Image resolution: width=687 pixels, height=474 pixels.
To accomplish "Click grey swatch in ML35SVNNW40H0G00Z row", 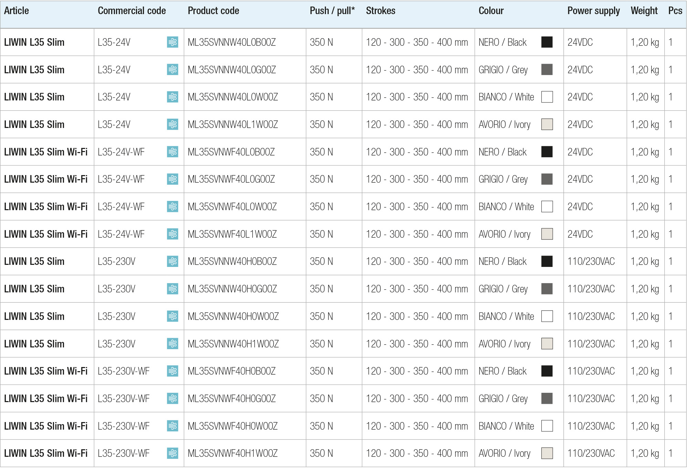I will click(547, 289).
